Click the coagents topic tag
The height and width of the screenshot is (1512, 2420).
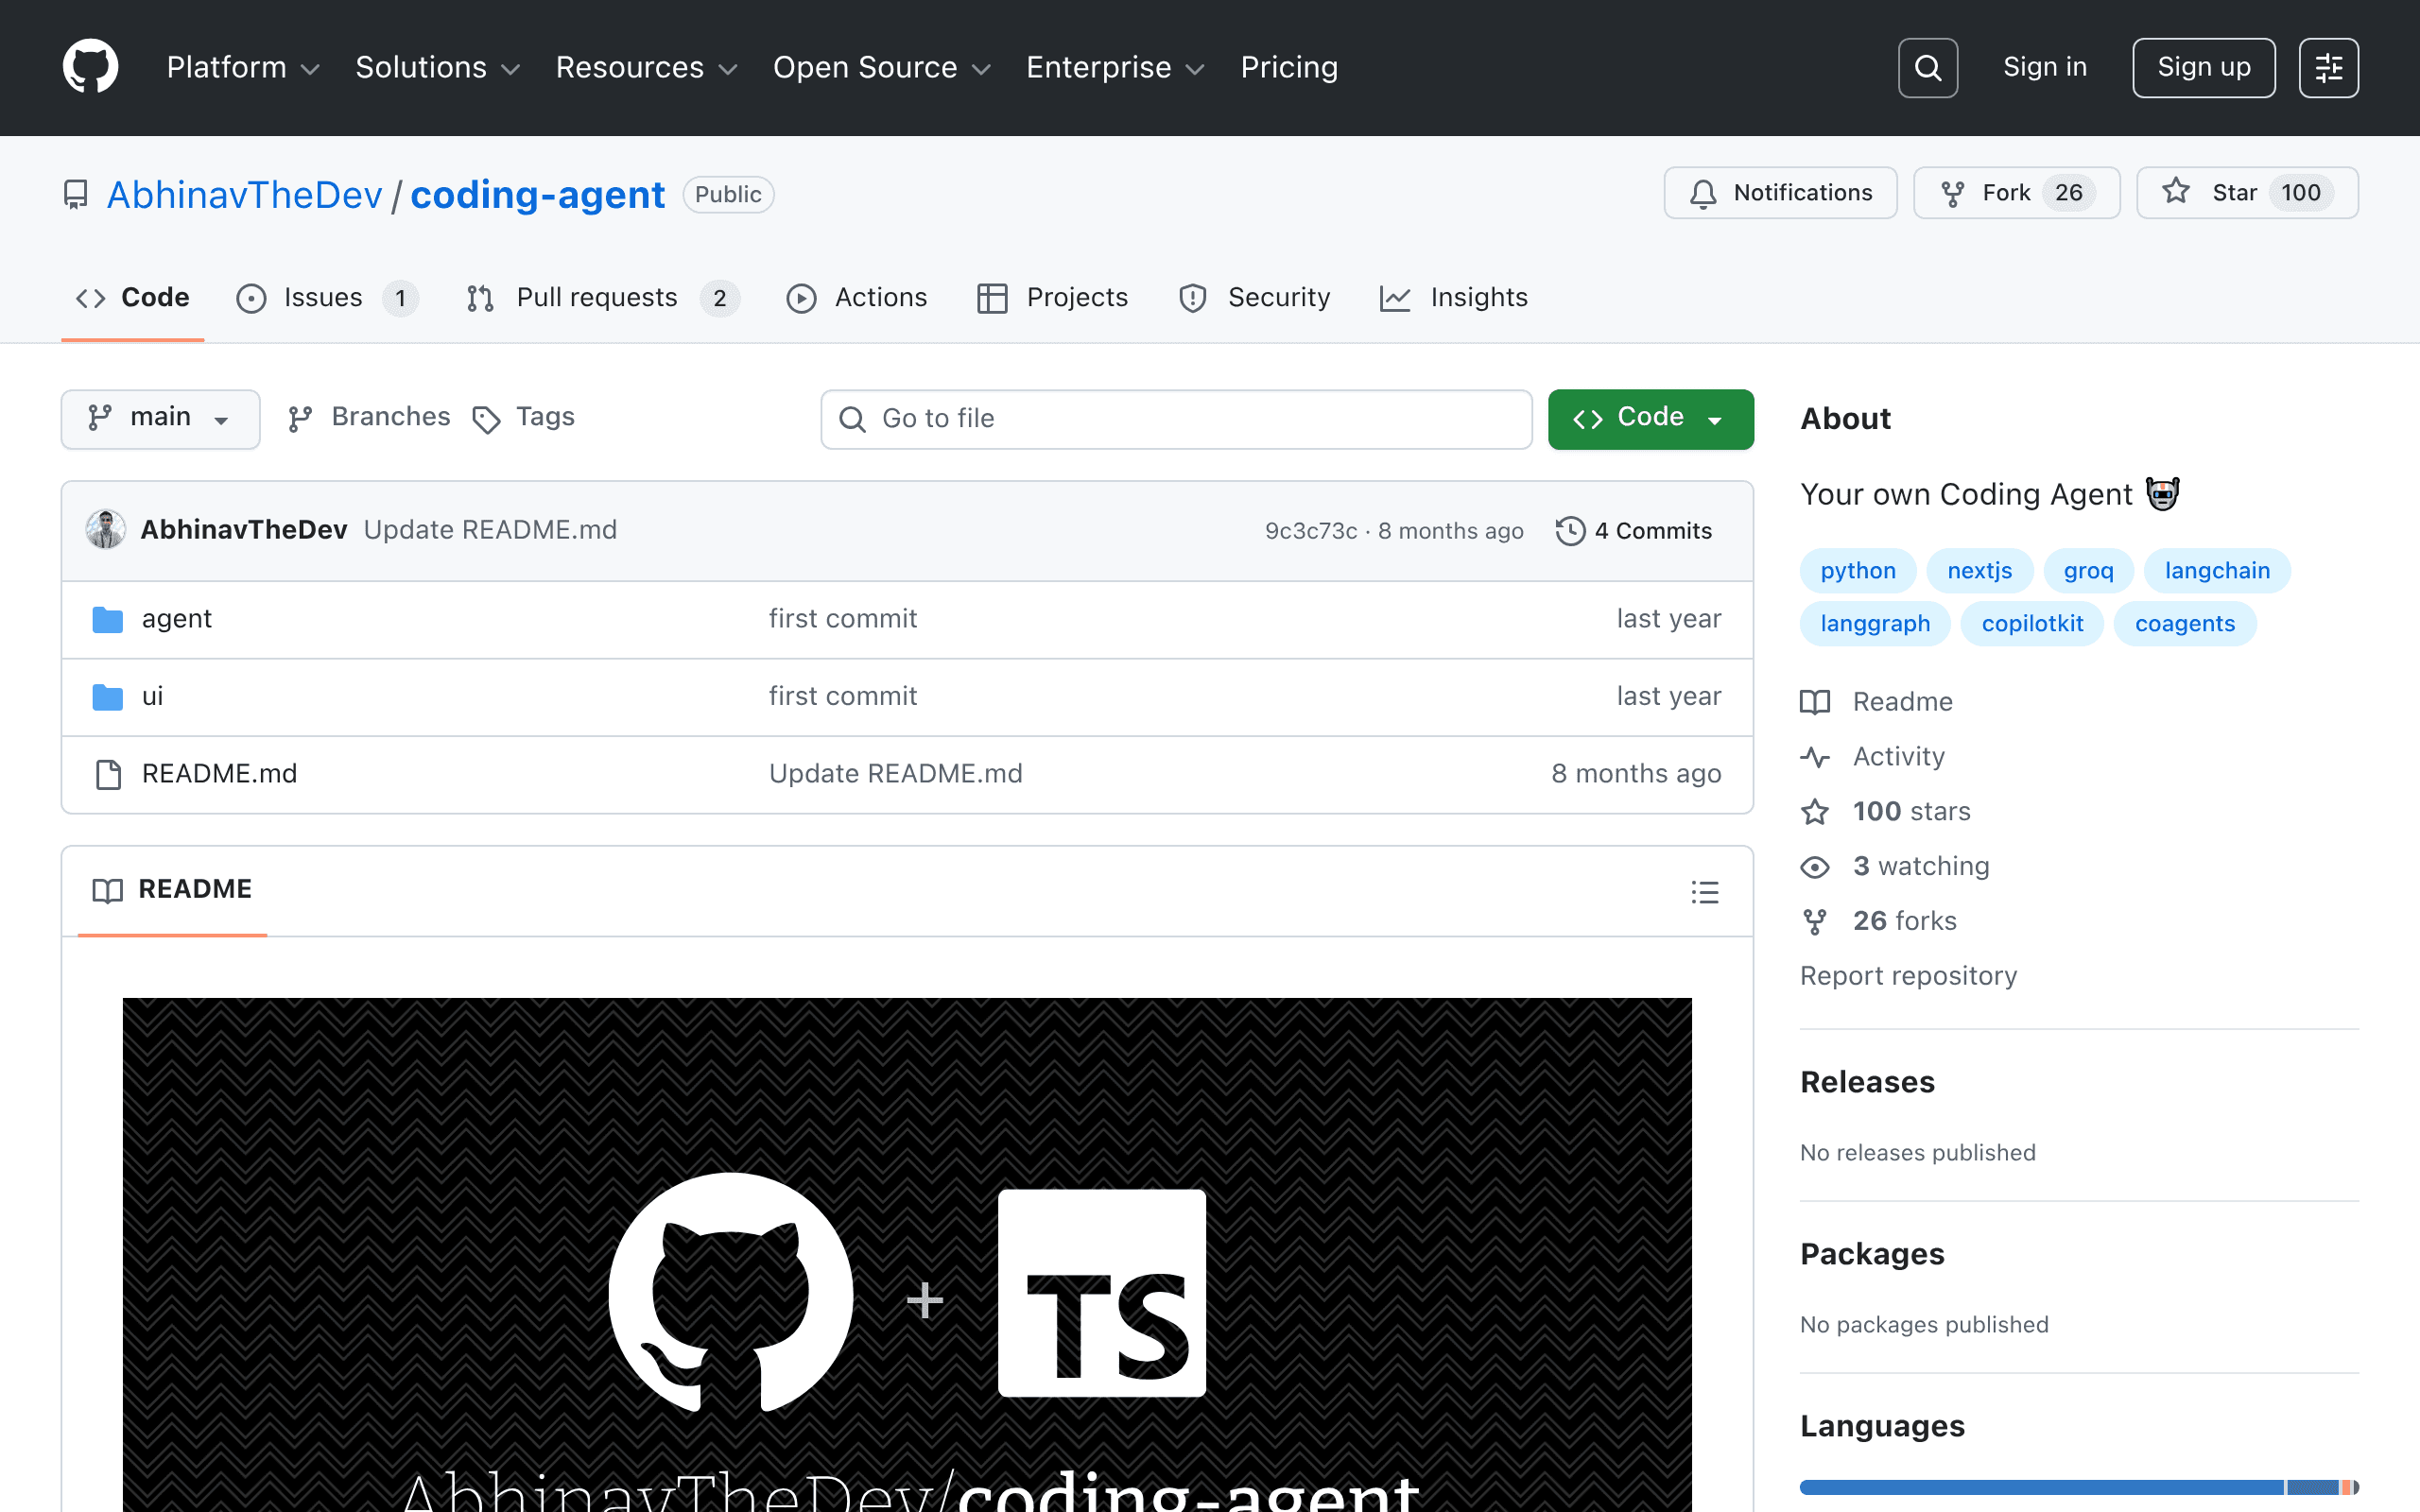pyautogui.click(x=2185, y=624)
